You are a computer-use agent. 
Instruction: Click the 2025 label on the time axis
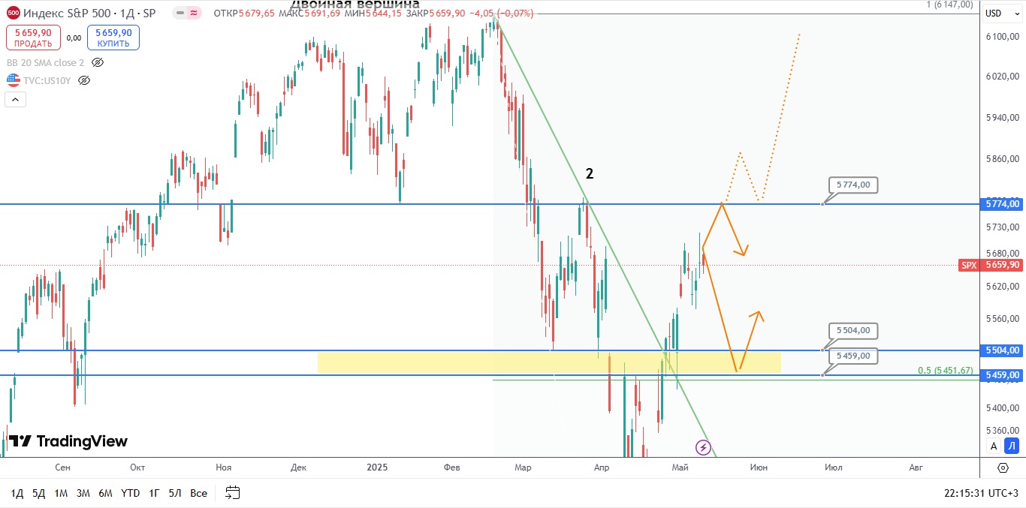tap(377, 467)
